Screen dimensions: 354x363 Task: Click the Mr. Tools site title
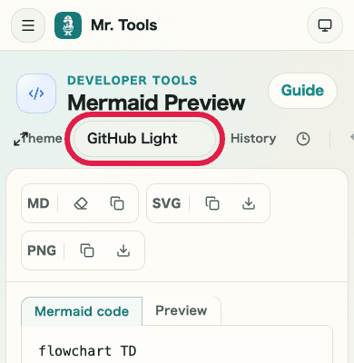tap(124, 25)
